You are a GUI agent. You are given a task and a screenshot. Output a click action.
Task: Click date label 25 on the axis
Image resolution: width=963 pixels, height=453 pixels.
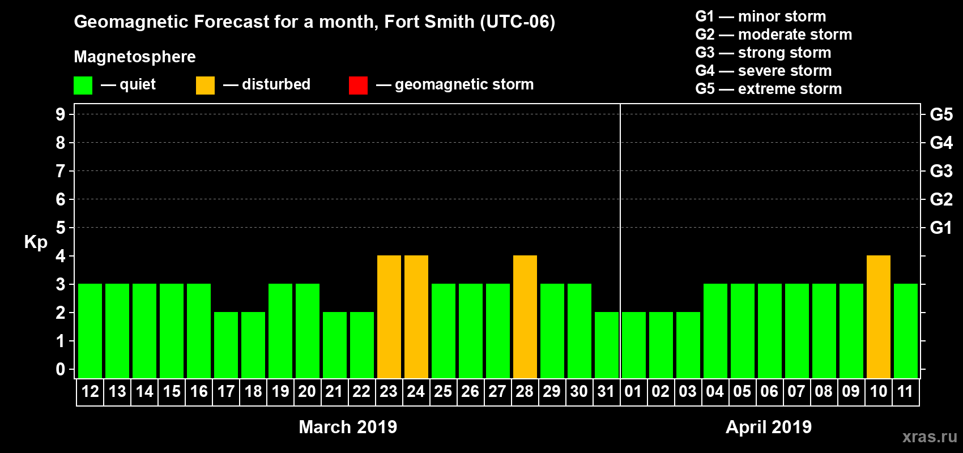pos(443,392)
